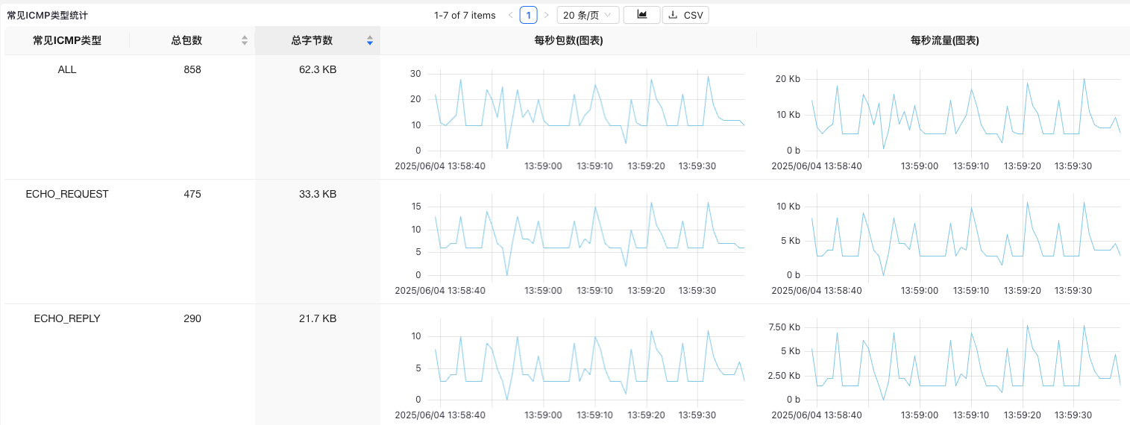Click the 总包数 column header label
This screenshot has width=1130, height=425.
[x=186, y=41]
